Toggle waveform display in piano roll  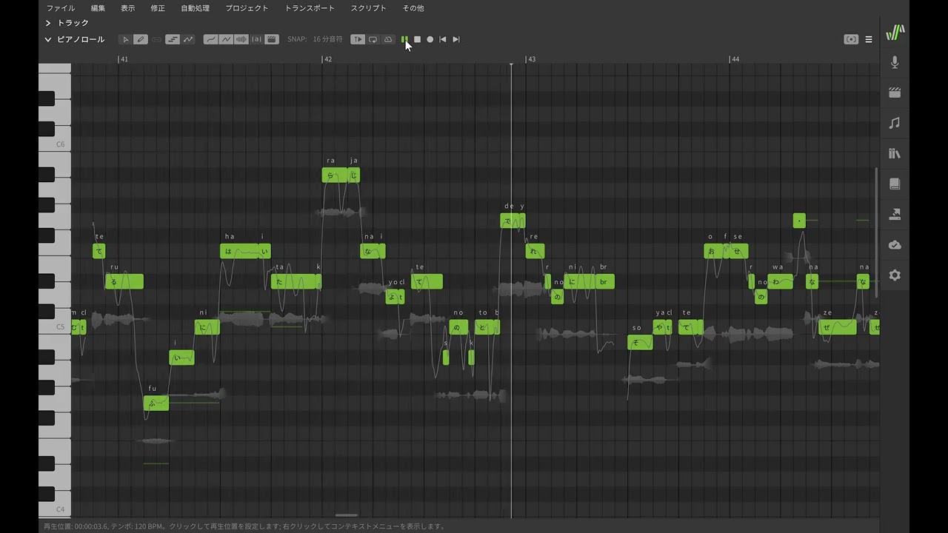pyautogui.click(x=241, y=39)
